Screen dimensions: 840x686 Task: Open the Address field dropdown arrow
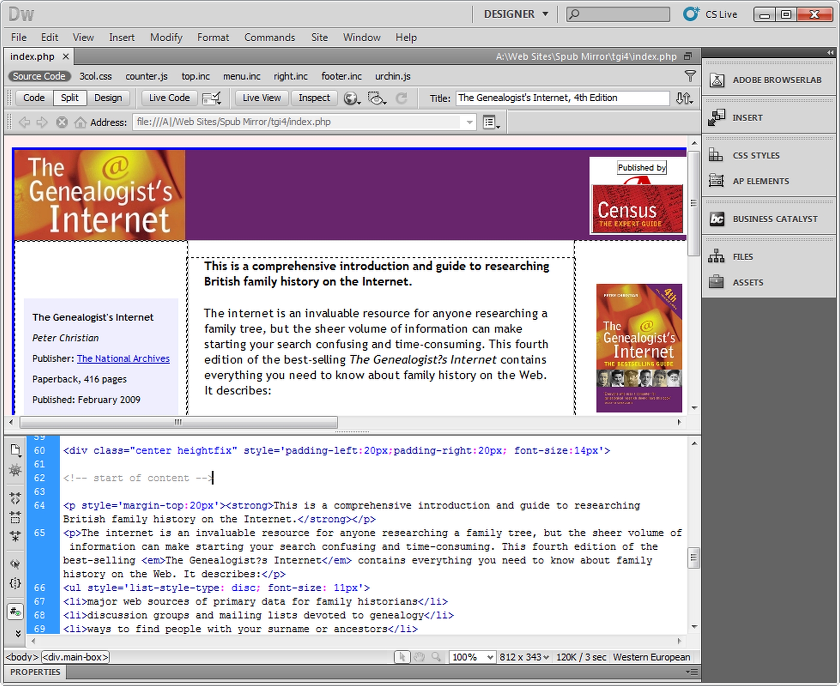point(469,122)
